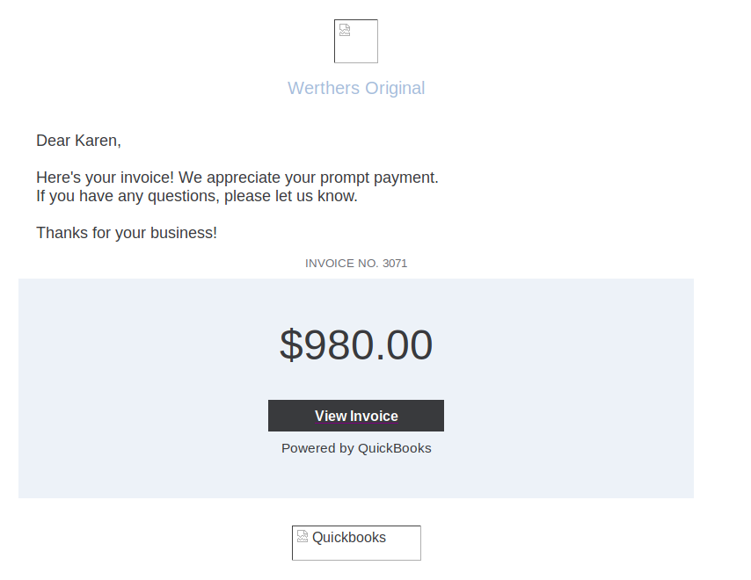This screenshot has width=751, height=580.
Task: Click the words please let us know
Action: pos(290,196)
